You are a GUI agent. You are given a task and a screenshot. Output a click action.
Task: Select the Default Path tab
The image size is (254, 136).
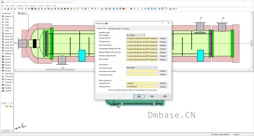[102, 29]
